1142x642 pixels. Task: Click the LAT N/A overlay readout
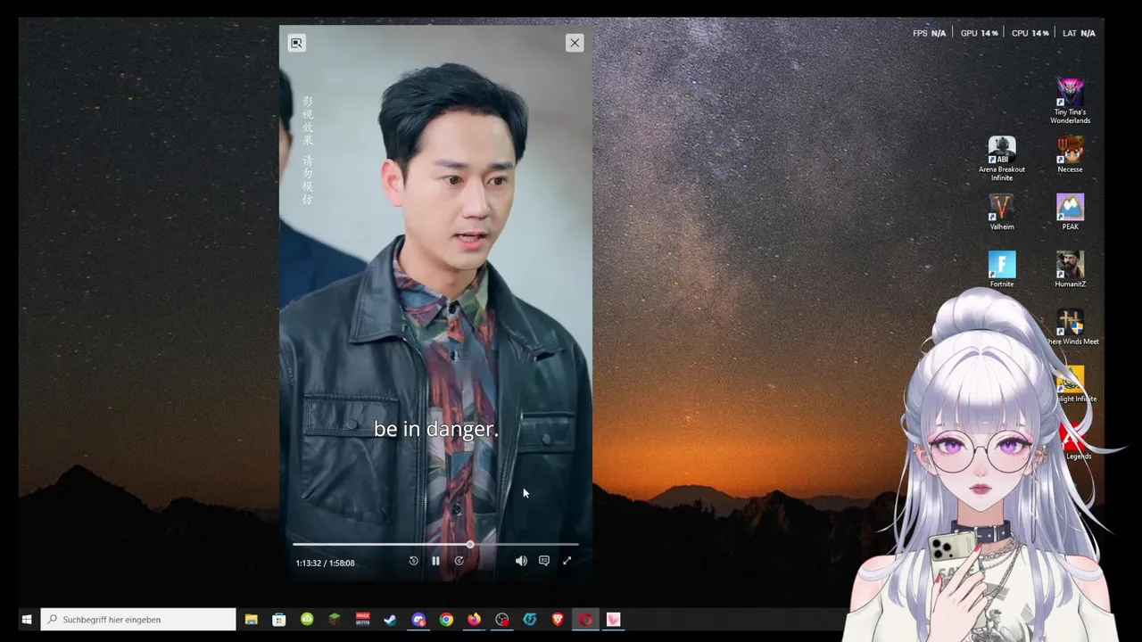click(x=1079, y=33)
